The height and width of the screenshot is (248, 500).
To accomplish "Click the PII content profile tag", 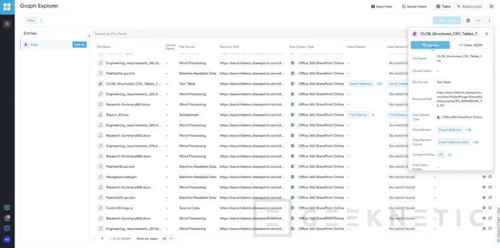I will [x=441, y=155].
